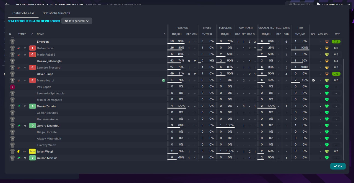This screenshot has height=183, width=354.
Task: Click the player list vertical scrollbar
Action: 344,109
